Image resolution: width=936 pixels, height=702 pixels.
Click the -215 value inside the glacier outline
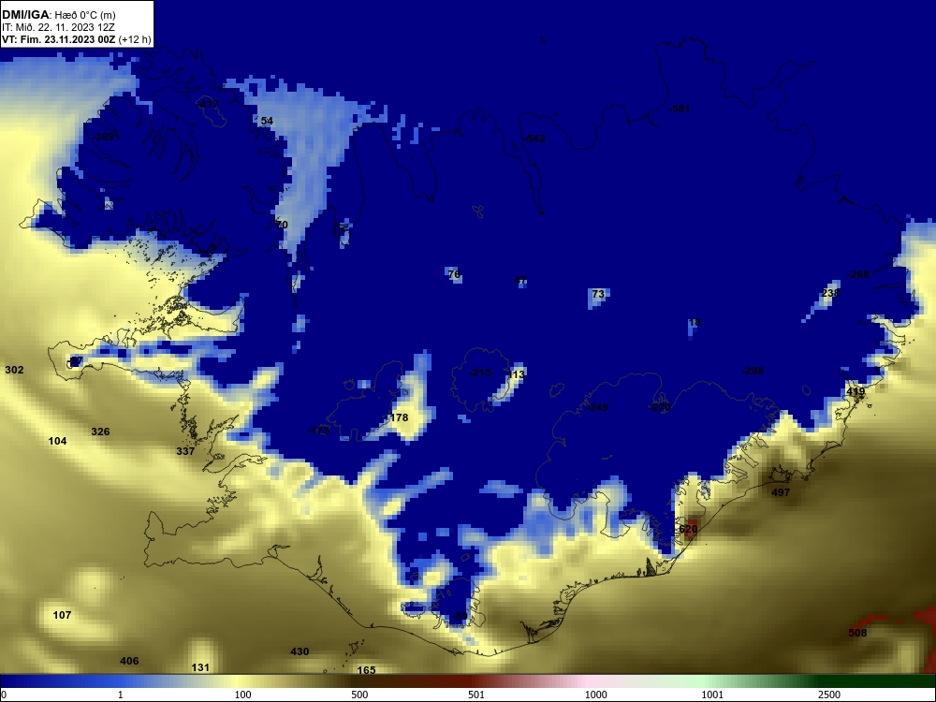pyautogui.click(x=480, y=373)
